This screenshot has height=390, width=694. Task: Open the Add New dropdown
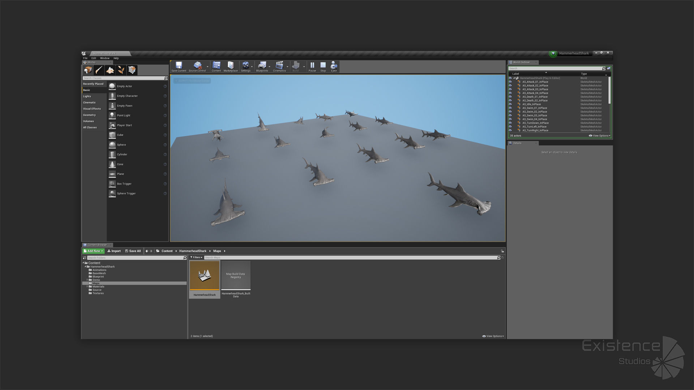point(94,251)
